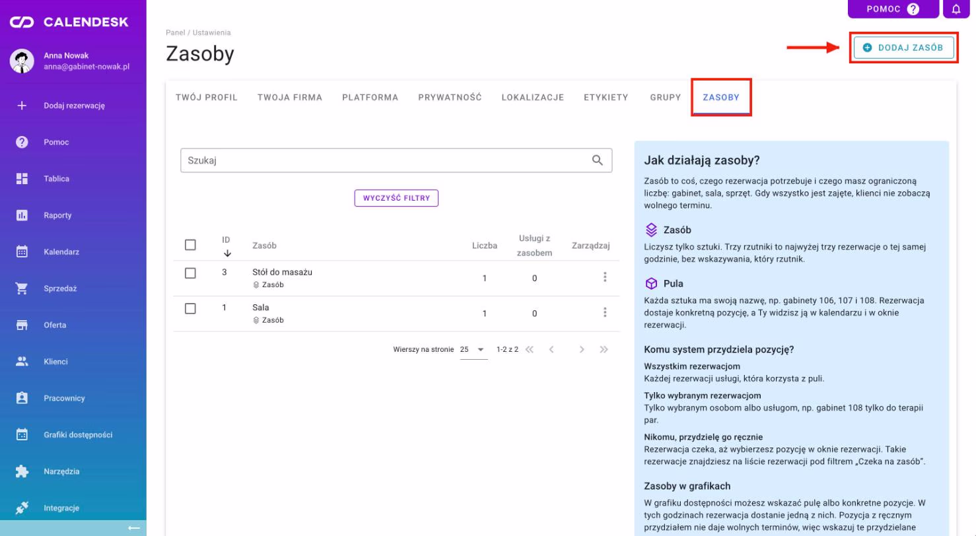Open the Kalendarz calendar icon
The image size is (976, 536).
coord(22,251)
